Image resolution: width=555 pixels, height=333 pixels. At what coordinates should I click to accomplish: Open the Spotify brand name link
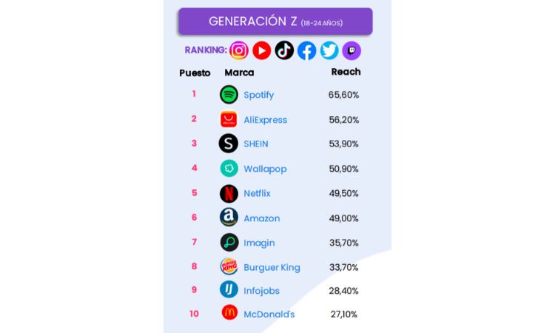point(258,95)
